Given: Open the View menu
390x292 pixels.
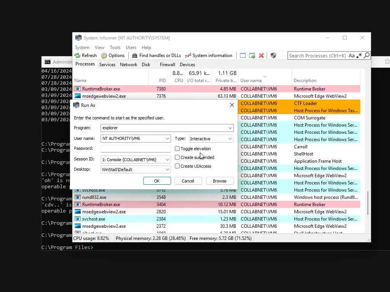Looking at the screenshot, I should coord(99,48).
